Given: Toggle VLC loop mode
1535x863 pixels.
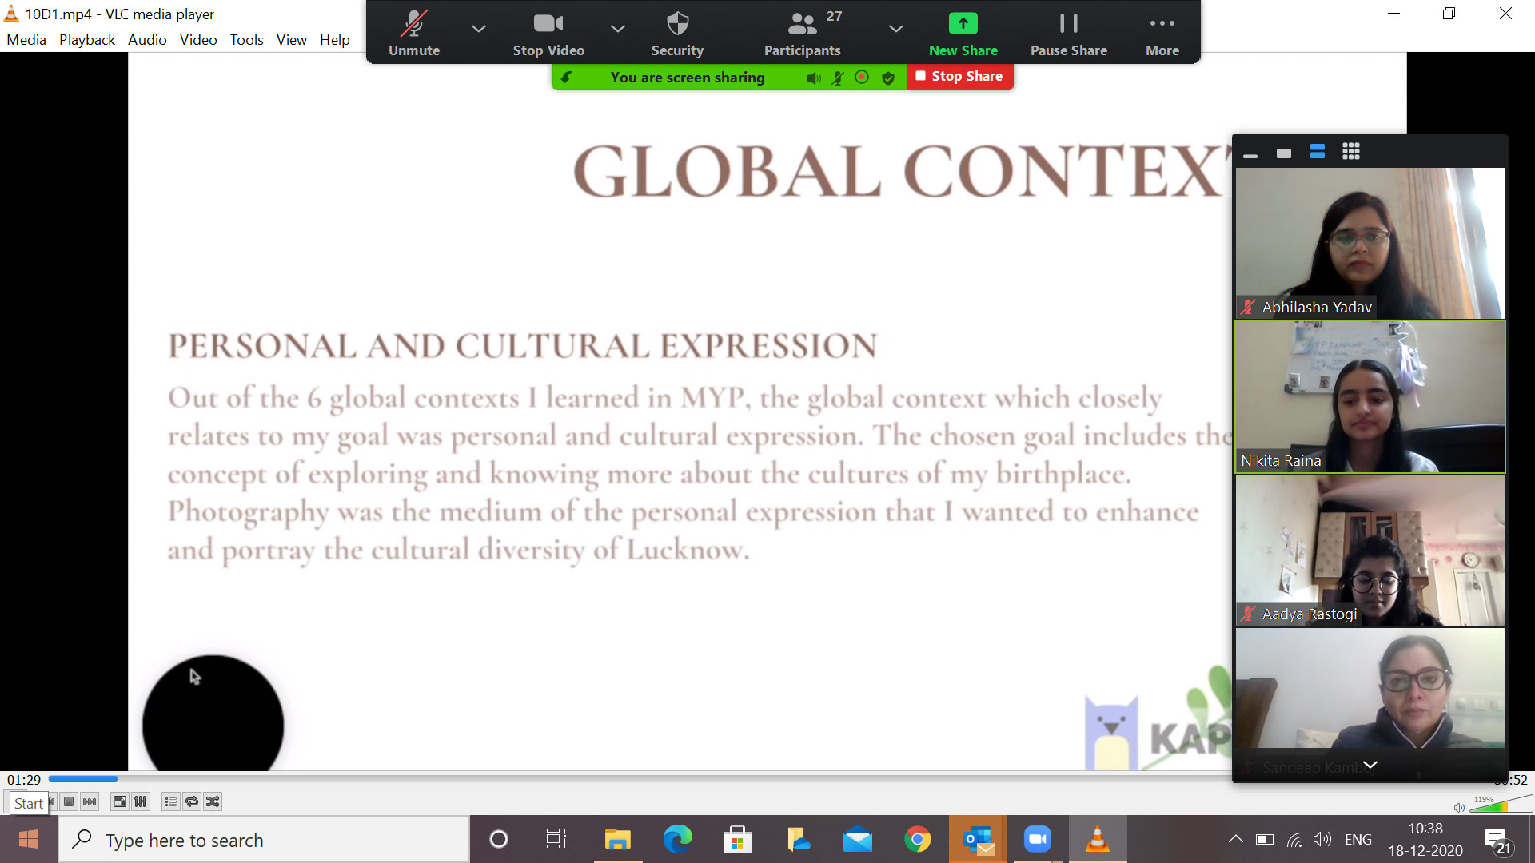Looking at the screenshot, I should [x=192, y=801].
